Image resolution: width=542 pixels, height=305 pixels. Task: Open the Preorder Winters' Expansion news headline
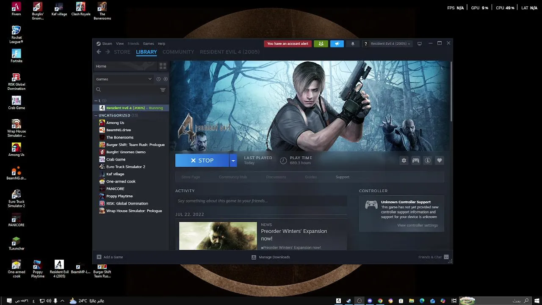point(294,235)
